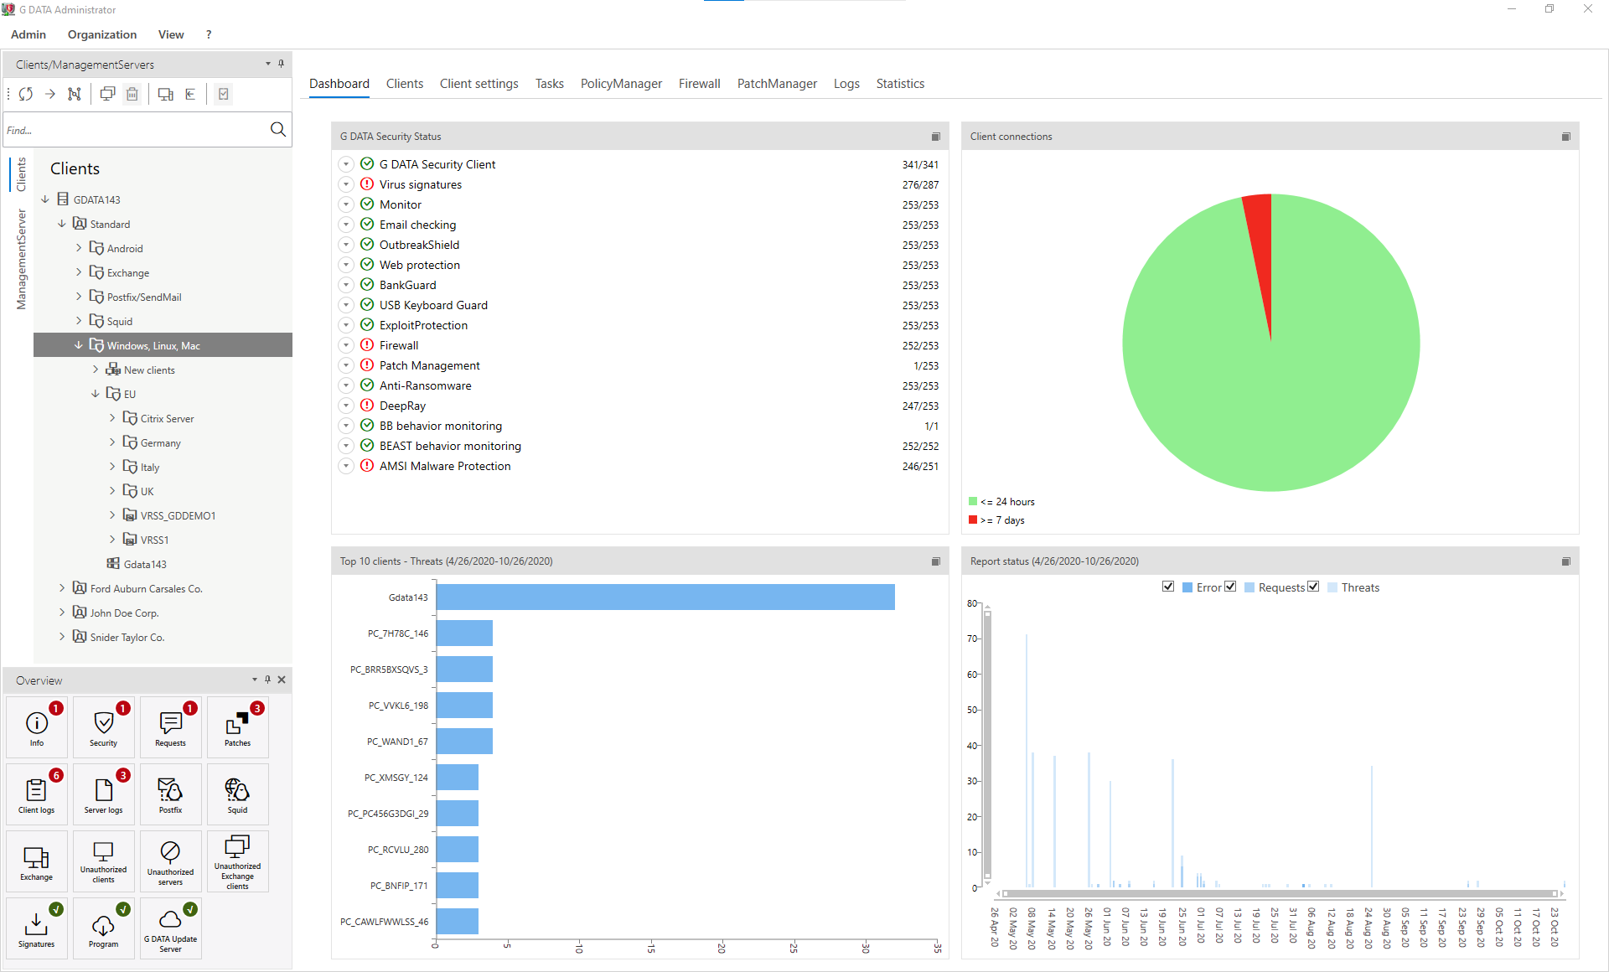Open the Postfix overview tile
1609x972 pixels.
click(171, 794)
